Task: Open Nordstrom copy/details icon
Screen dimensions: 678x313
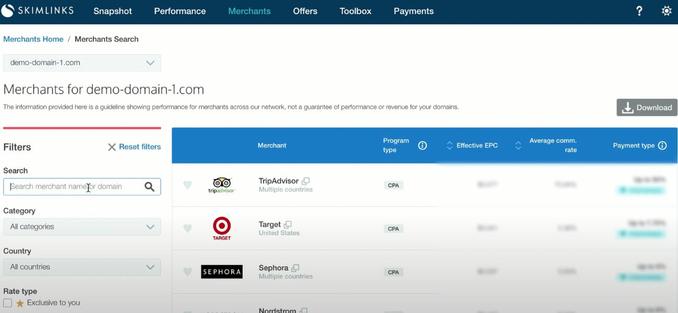Action: (x=304, y=310)
